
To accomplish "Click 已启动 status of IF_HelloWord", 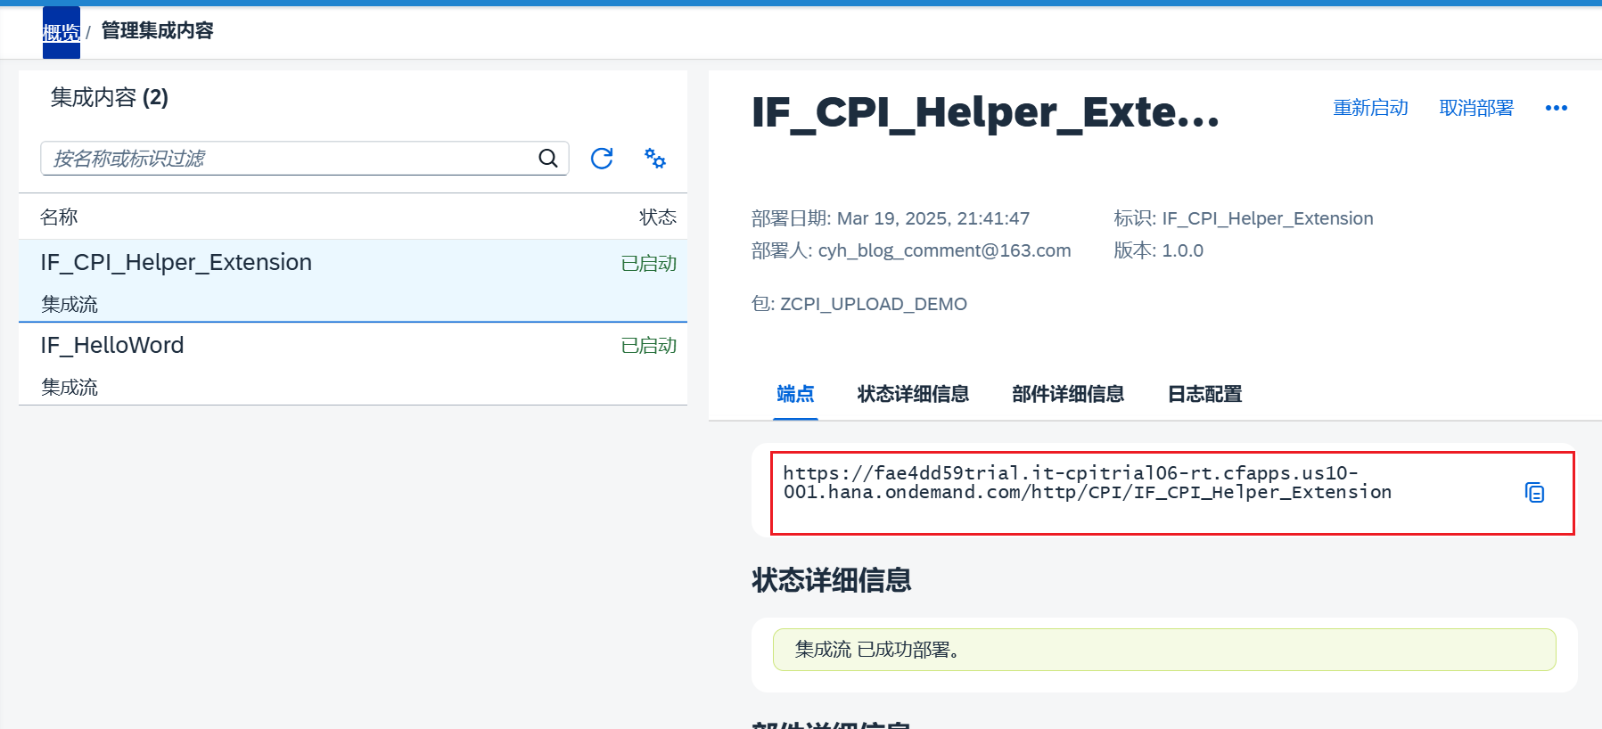I will (649, 346).
